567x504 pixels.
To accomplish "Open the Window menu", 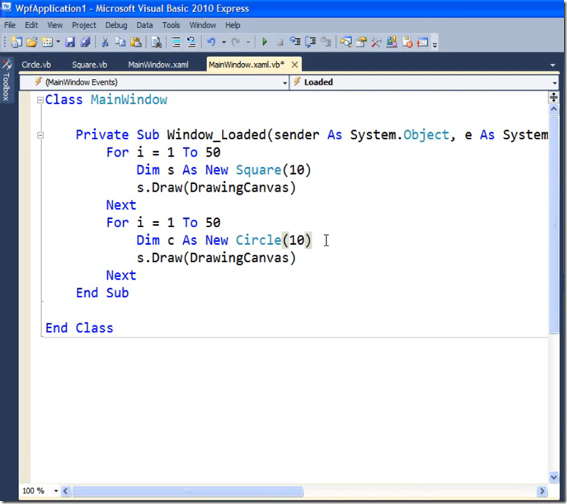I will [x=203, y=25].
